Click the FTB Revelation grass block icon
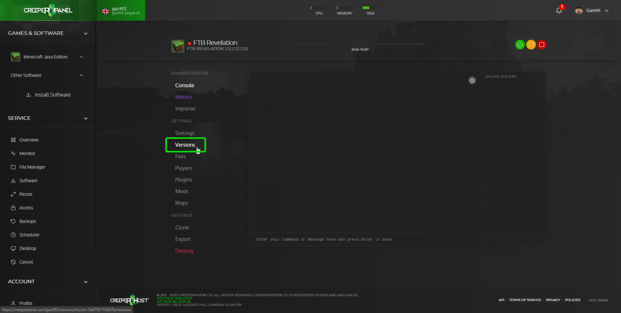Viewport: 621px width, 313px height. coord(178,46)
